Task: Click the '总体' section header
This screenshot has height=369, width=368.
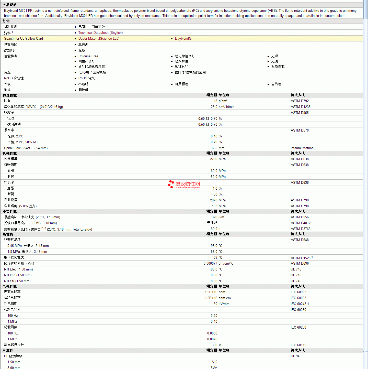Action: [6, 21]
